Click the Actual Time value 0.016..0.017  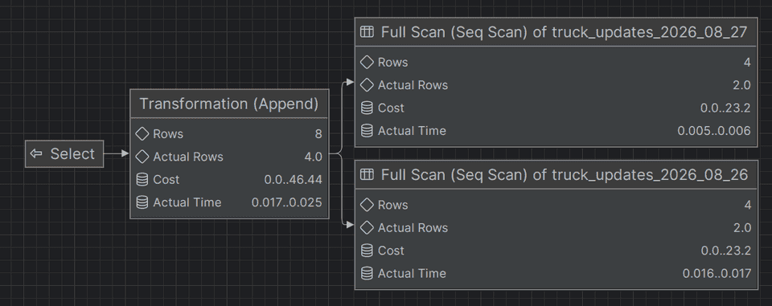pos(717,273)
